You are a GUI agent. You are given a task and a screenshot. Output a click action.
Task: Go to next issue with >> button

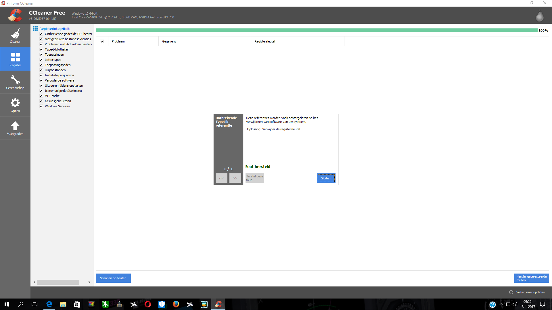click(x=235, y=178)
